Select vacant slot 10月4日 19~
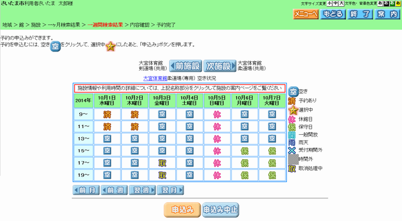 coord(190,175)
